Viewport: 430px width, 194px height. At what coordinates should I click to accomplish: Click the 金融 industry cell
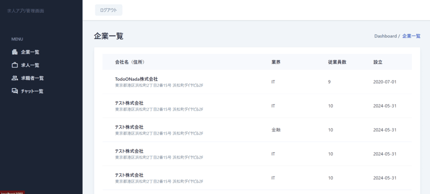(x=276, y=130)
